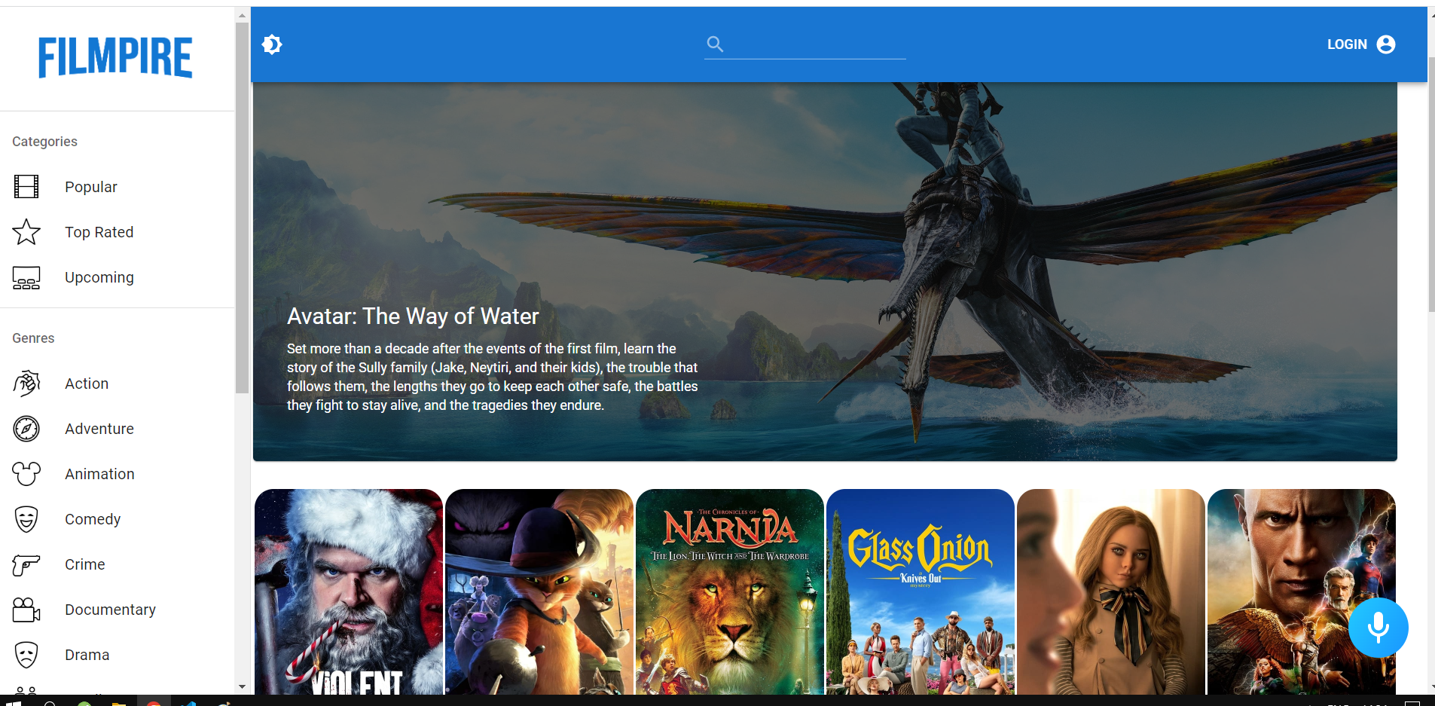Click the Action genre icon
This screenshot has width=1435, height=706.
point(26,383)
